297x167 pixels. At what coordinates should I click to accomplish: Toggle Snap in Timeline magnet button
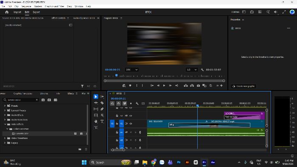coord(118,103)
